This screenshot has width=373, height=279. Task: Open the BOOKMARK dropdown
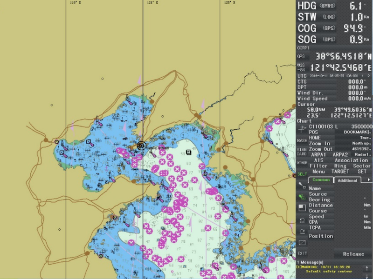click(358, 132)
